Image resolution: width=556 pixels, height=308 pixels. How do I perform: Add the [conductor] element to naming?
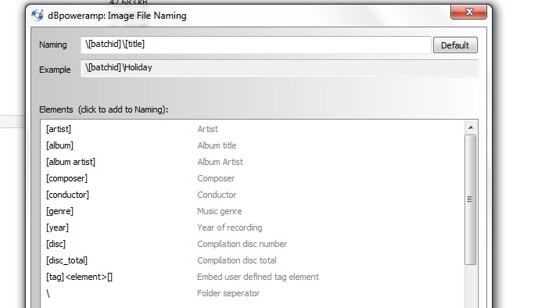[67, 195]
